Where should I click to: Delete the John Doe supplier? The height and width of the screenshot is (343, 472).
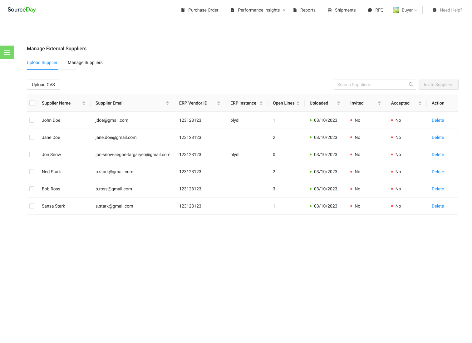[438, 120]
